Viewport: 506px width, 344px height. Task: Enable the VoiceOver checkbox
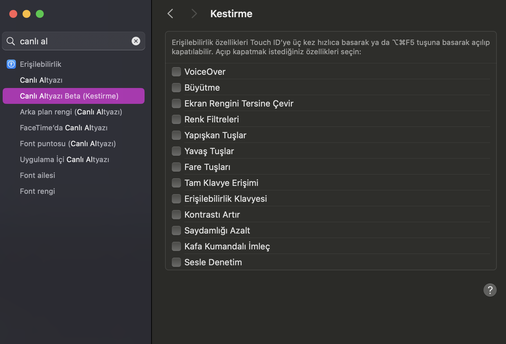coord(176,72)
